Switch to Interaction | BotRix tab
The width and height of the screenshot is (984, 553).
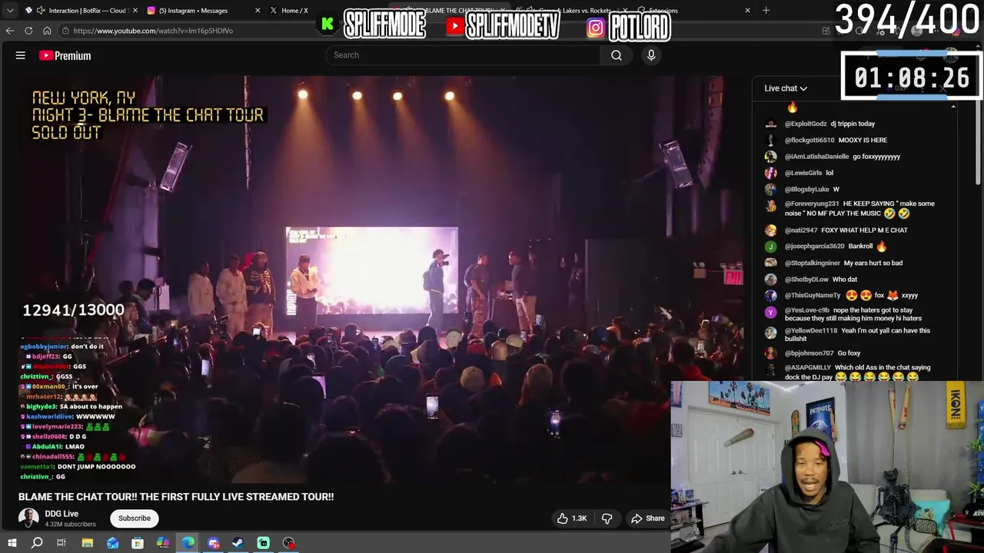coord(81,11)
